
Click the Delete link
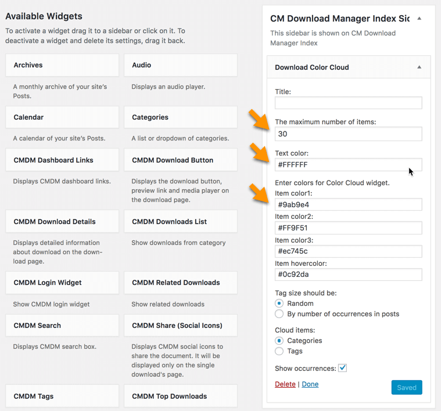[x=285, y=384]
